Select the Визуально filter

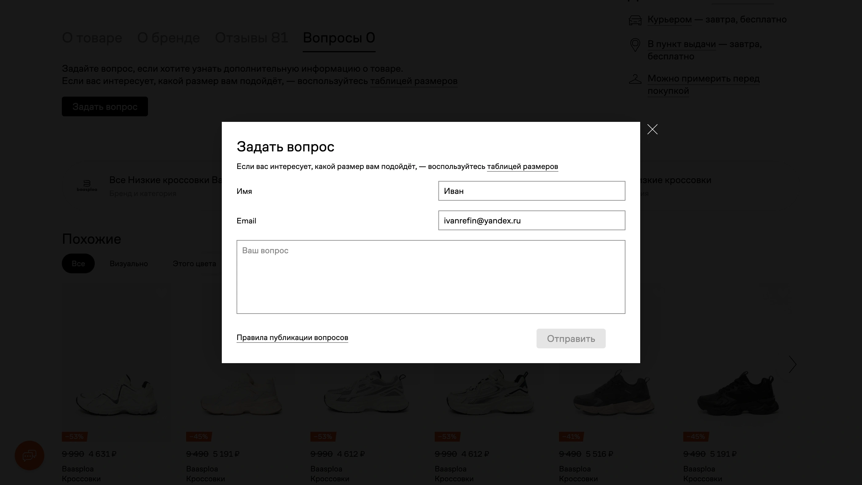[129, 263]
